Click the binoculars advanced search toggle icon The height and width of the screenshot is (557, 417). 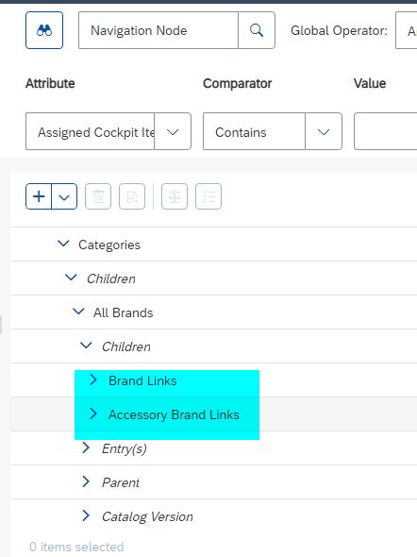(x=44, y=30)
